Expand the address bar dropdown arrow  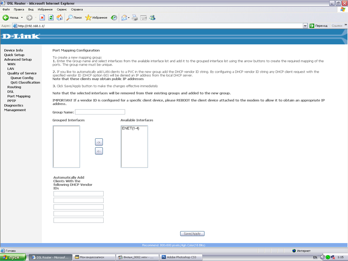coord(305,26)
